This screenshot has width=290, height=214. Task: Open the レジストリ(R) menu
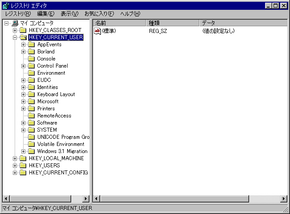click(x=18, y=14)
